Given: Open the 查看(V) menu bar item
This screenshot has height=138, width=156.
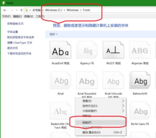Looking at the screenshot, I should click(29, 16).
